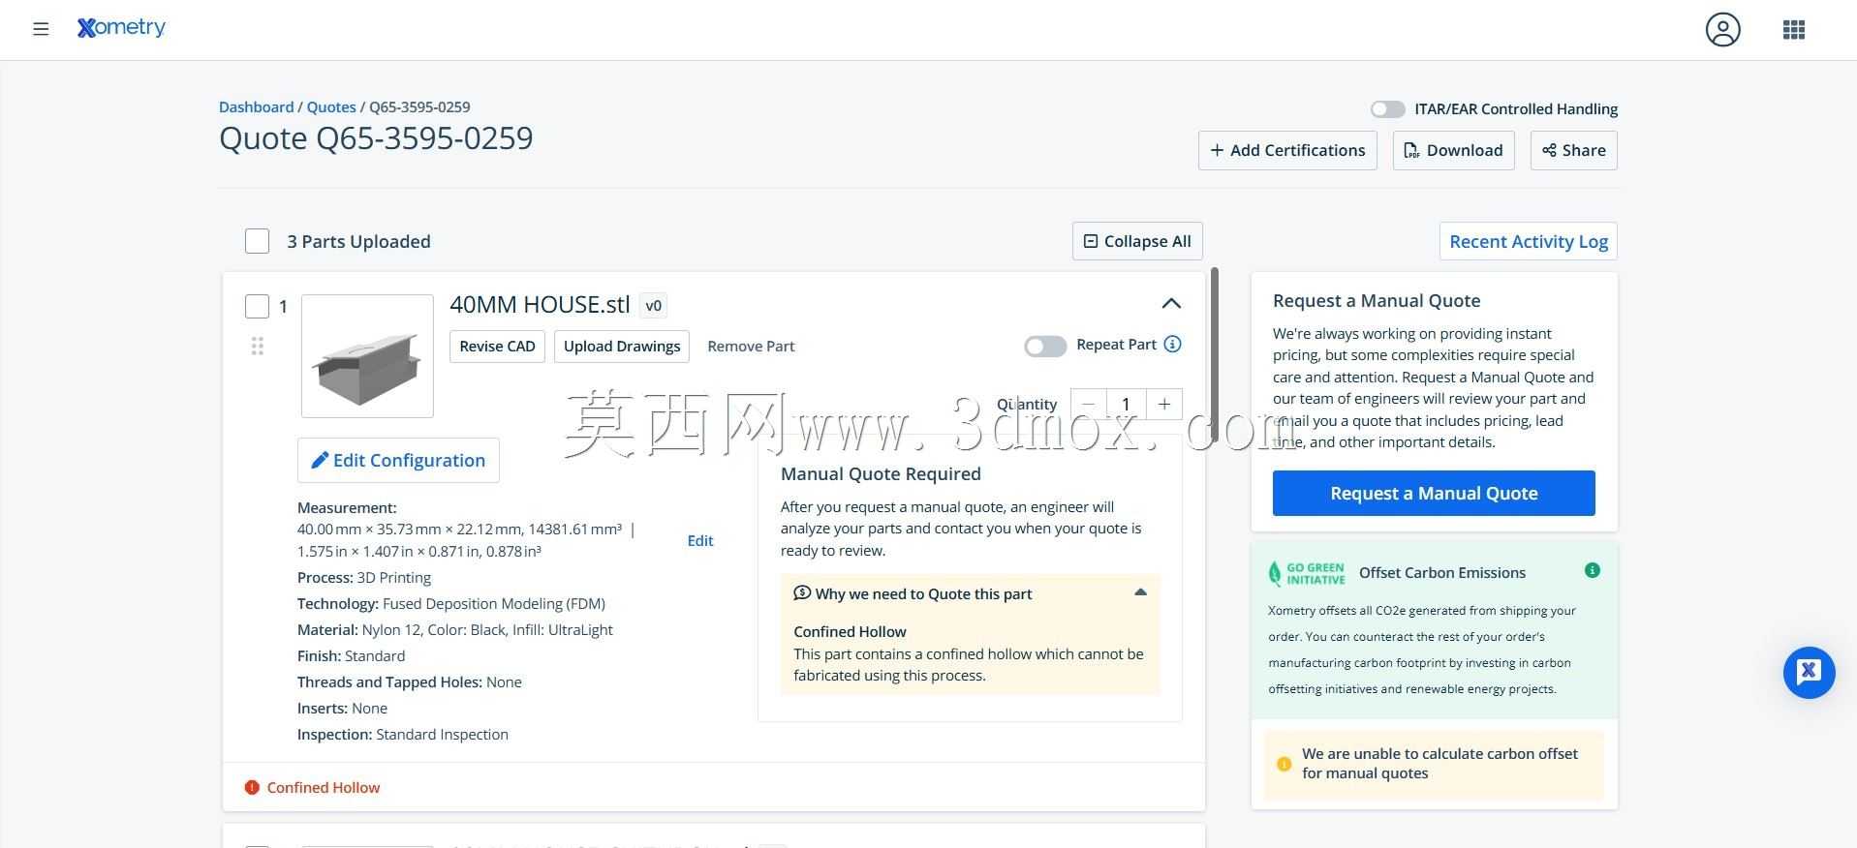Click the drag handle for part 1

(257, 346)
